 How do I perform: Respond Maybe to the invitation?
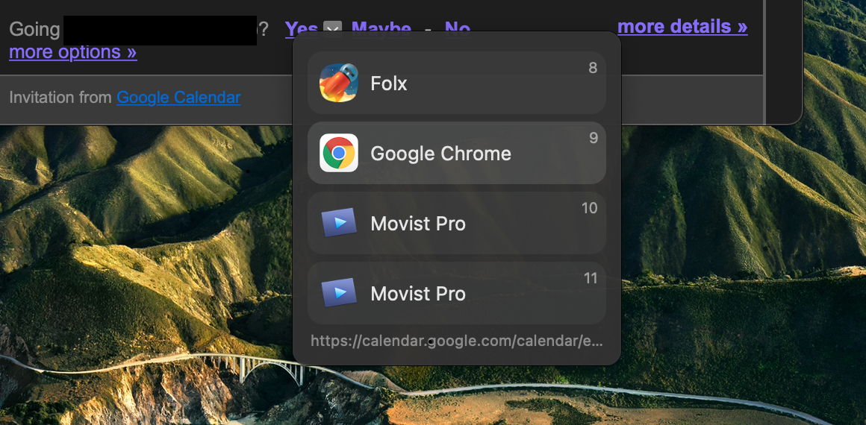[x=381, y=28]
